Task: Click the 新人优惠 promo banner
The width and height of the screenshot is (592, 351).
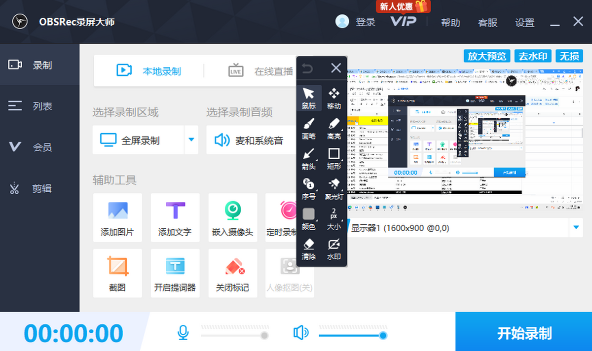Action: pos(403,6)
